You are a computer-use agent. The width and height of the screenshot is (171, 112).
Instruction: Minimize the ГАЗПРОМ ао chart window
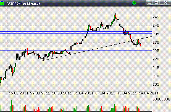click(149, 3)
